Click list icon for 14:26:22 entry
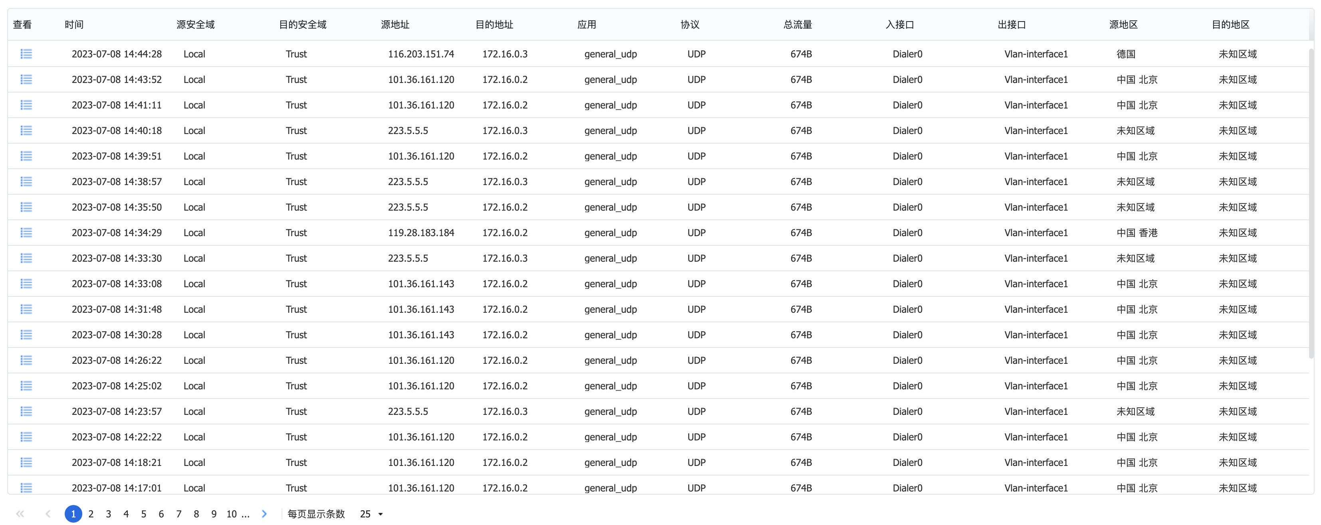 coord(26,360)
